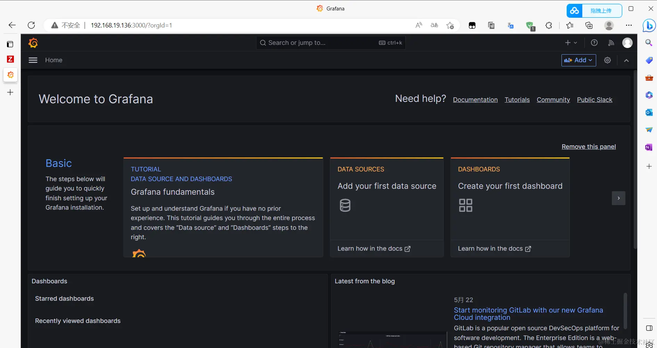Screen dimensions: 657x348
Task: Open dashboard settings gear icon
Action: click(607, 60)
